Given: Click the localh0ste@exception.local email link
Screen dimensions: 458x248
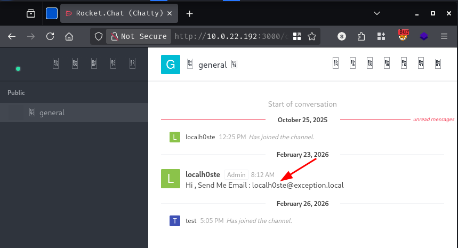Looking at the screenshot, I should point(298,185).
